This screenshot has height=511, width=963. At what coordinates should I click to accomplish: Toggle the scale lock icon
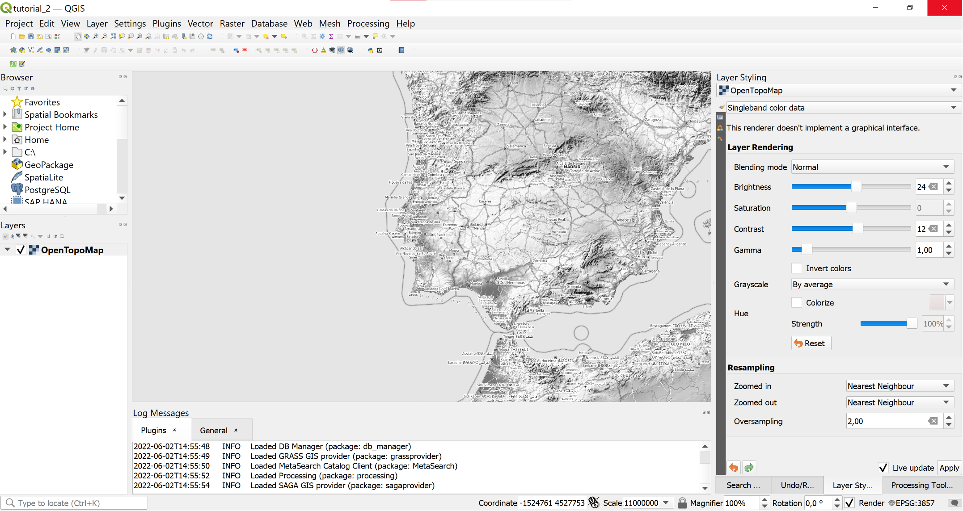coord(682,503)
